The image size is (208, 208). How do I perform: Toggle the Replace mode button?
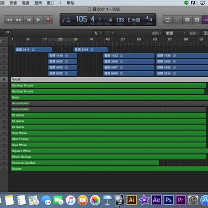tap(187, 20)
